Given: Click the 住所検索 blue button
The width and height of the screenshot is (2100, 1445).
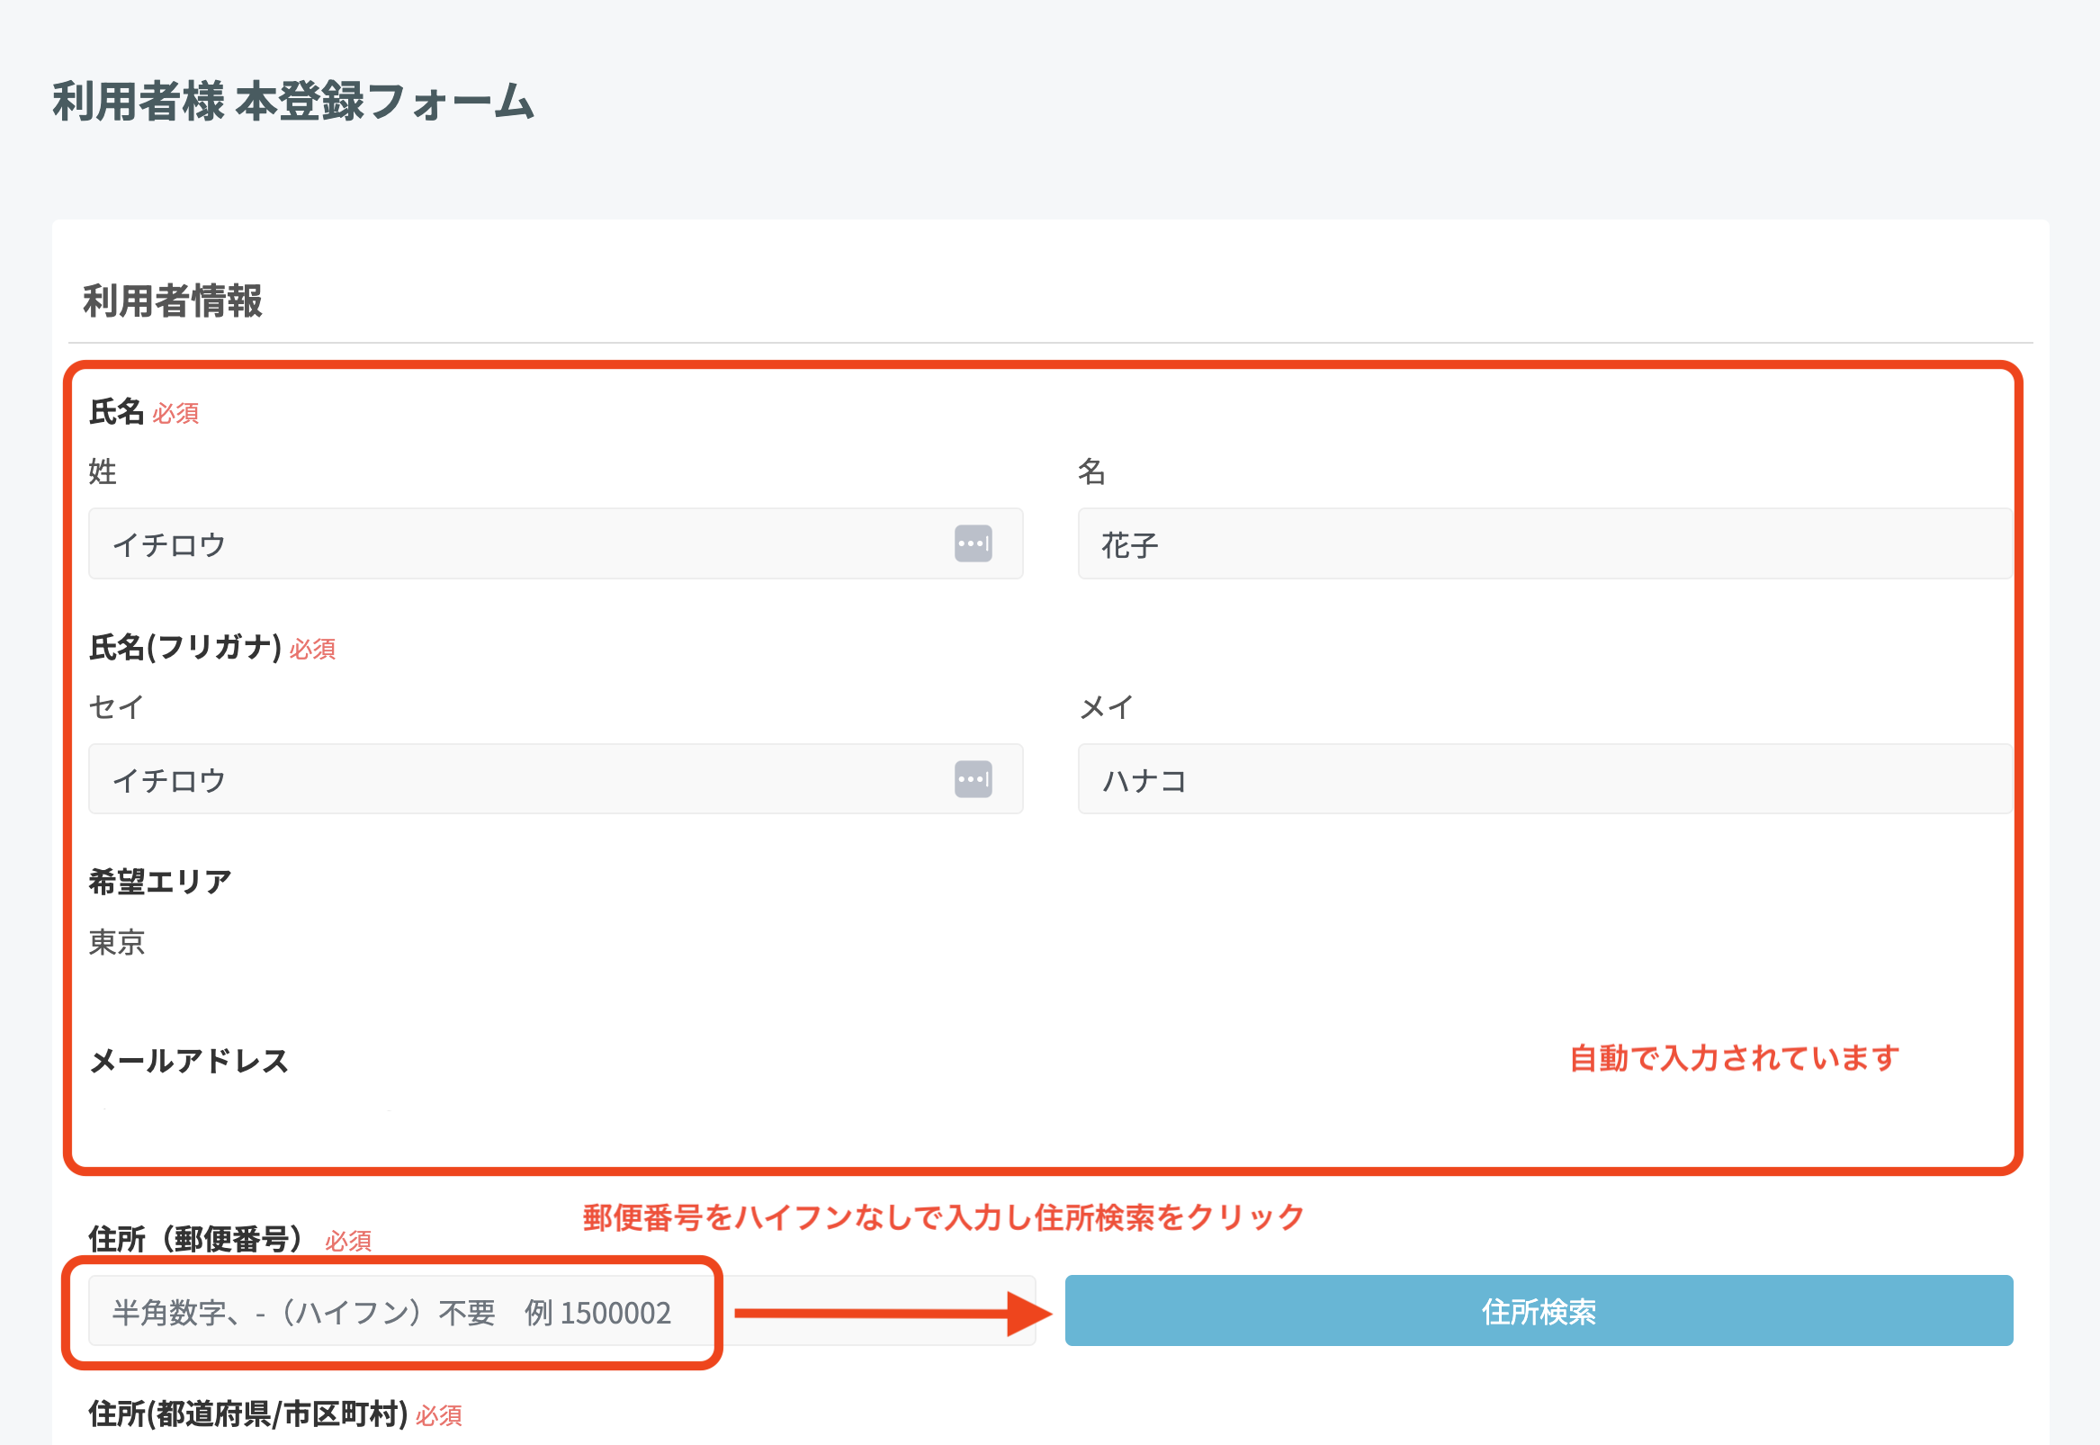Looking at the screenshot, I should [1537, 1312].
